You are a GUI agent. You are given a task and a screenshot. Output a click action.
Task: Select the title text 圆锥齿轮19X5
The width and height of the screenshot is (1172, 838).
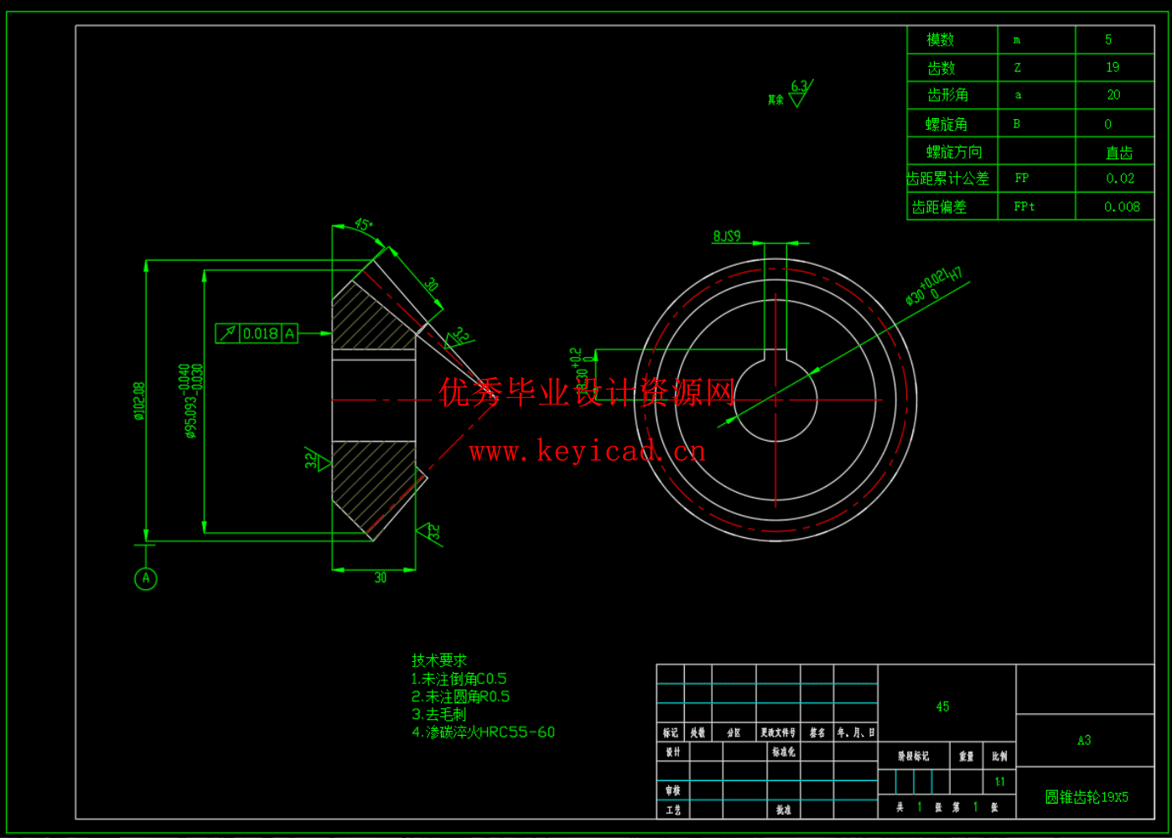point(1086,797)
